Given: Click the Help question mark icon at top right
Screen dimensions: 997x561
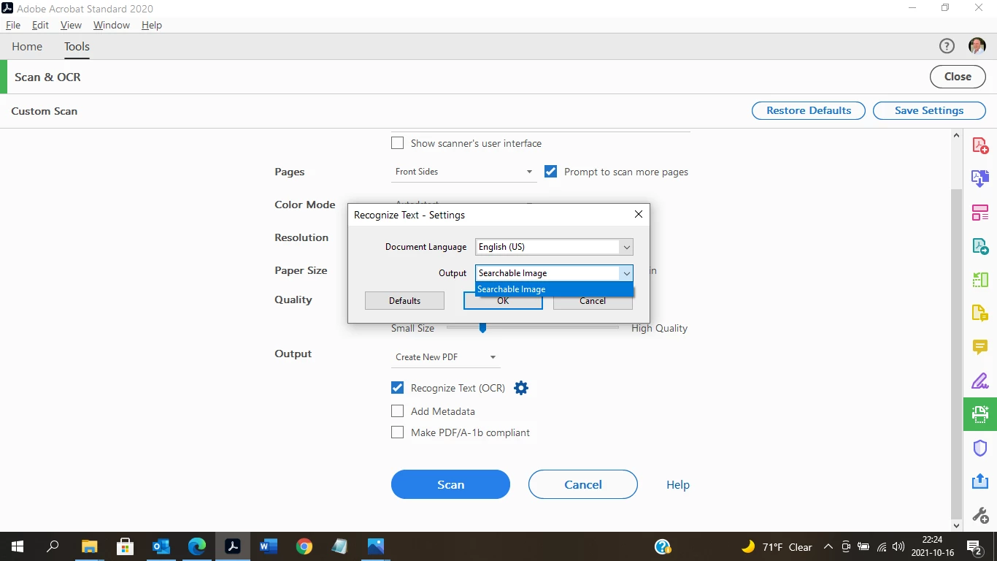Looking at the screenshot, I should pos(947,46).
